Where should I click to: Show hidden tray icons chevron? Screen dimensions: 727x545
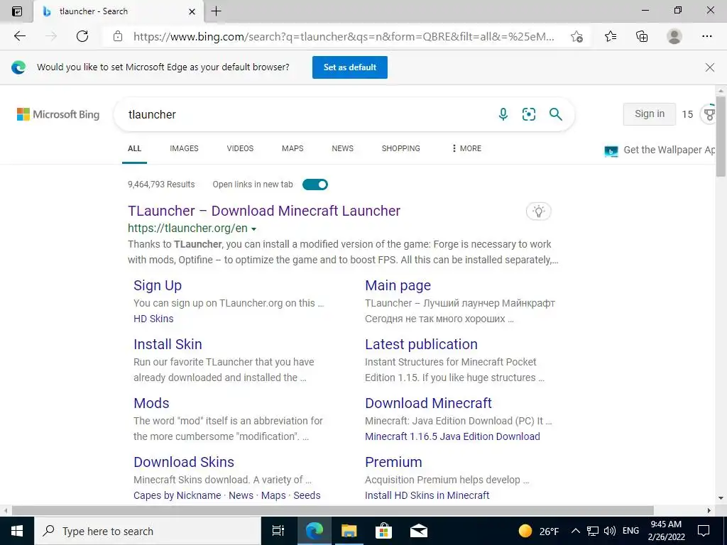point(575,531)
